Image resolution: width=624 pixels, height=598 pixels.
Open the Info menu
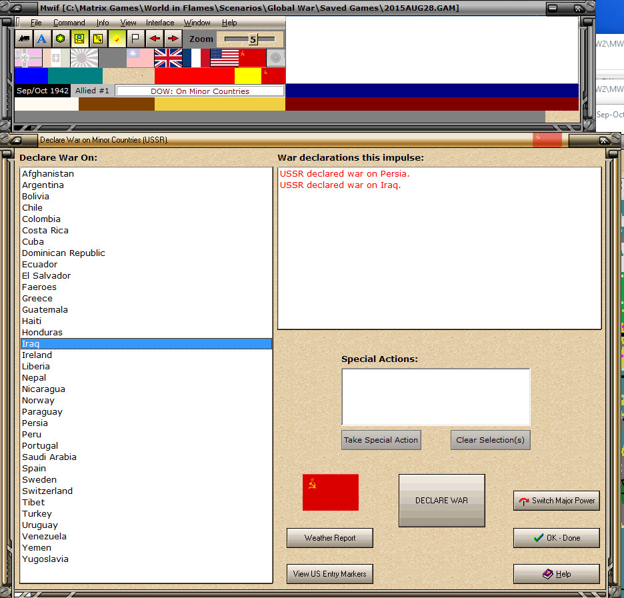(103, 23)
